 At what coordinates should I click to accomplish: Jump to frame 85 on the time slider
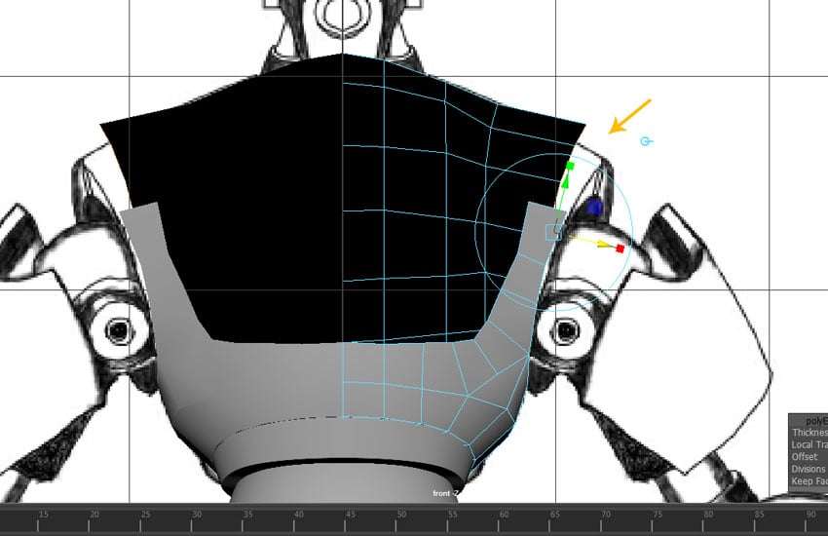click(760, 514)
